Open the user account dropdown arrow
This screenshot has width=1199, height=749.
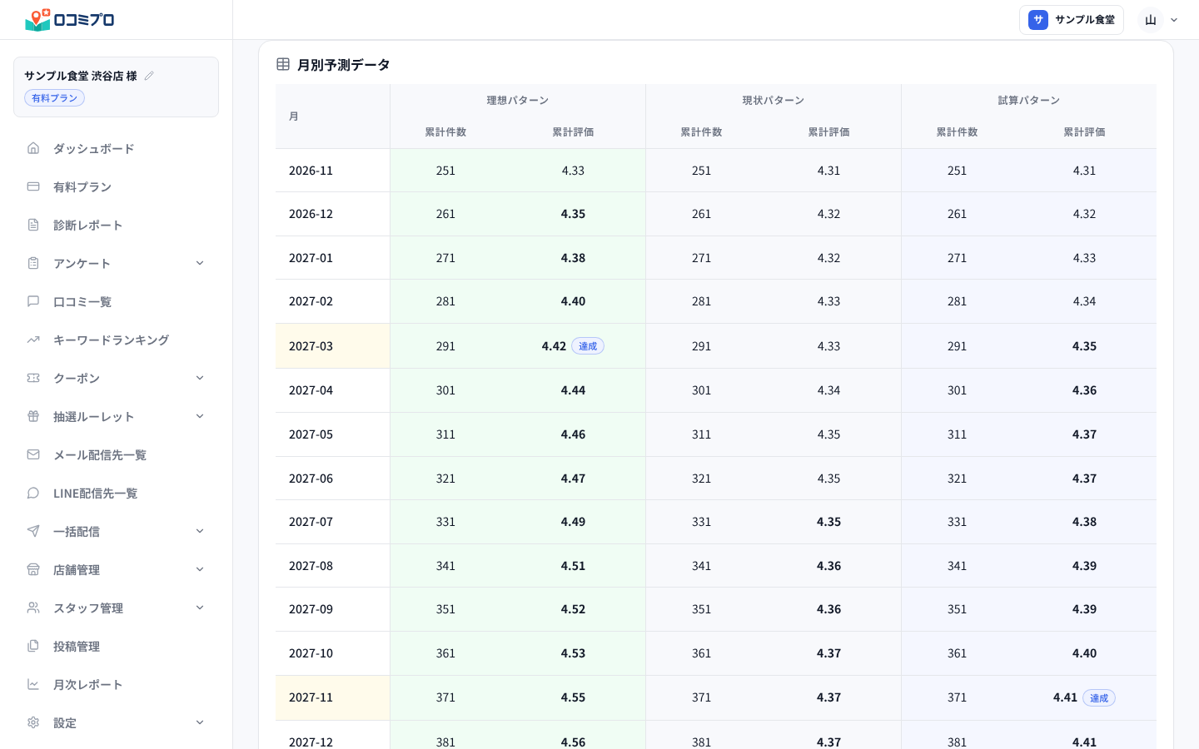1174,20
